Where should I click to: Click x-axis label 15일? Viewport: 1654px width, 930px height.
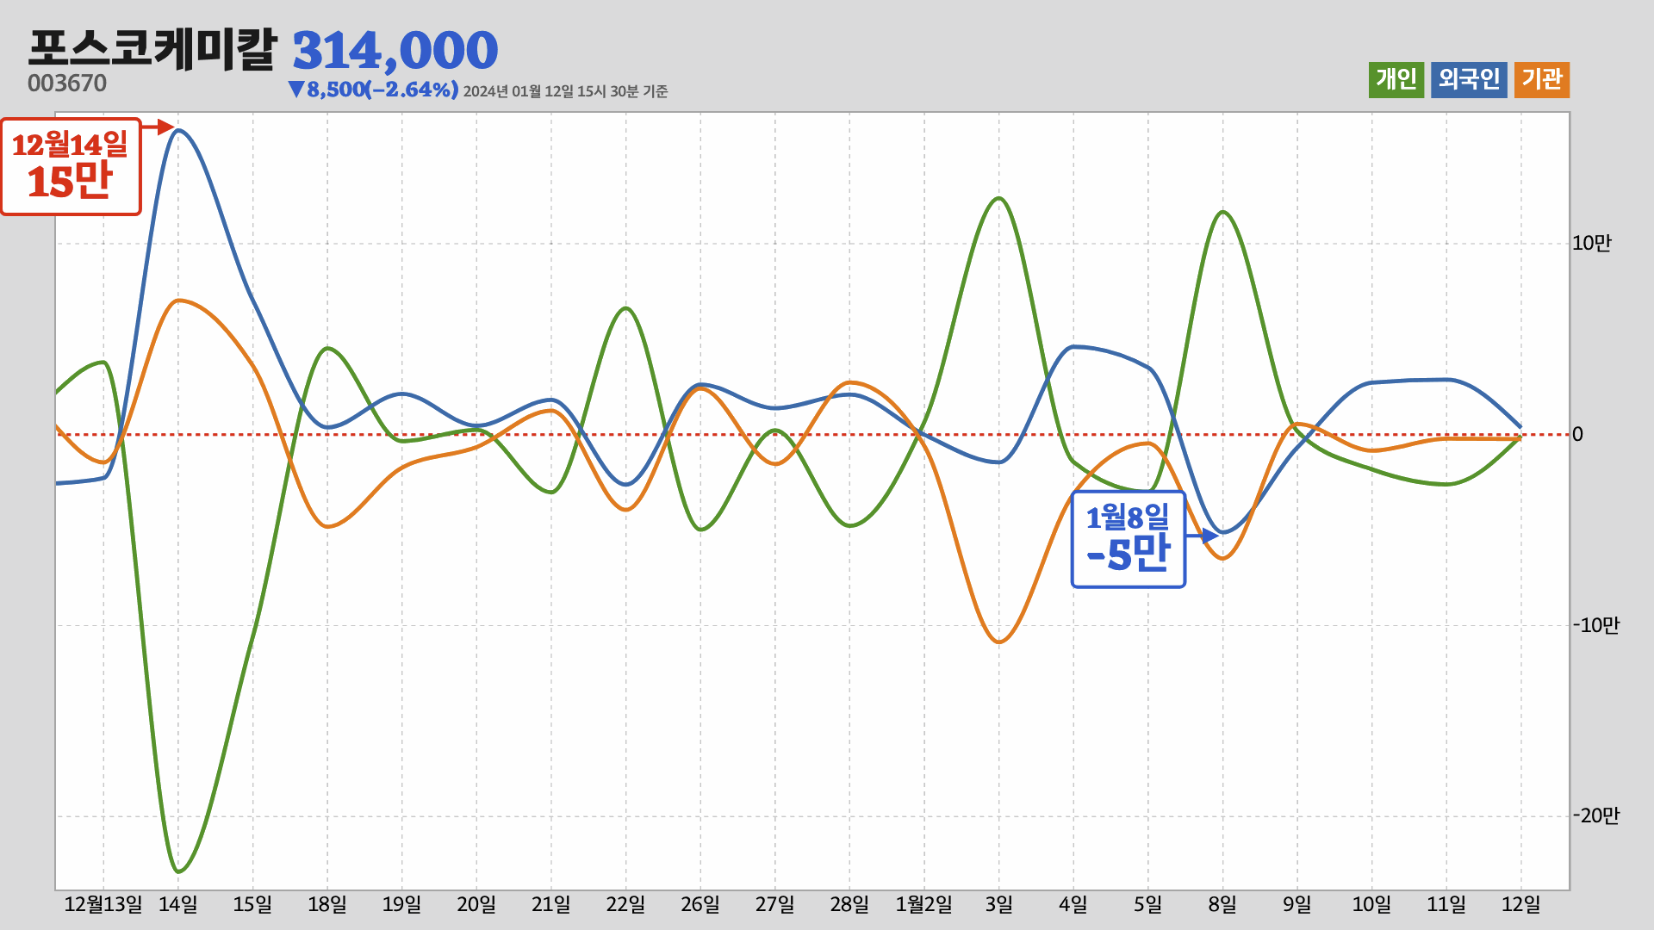click(x=252, y=904)
